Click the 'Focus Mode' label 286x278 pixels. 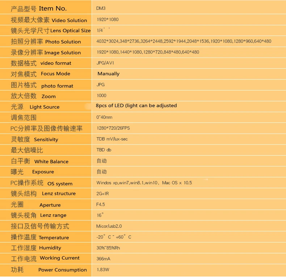point(55,74)
